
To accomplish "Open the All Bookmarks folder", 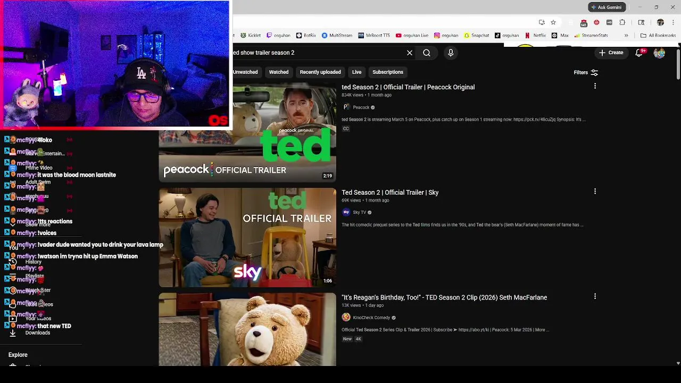I will pyautogui.click(x=658, y=36).
